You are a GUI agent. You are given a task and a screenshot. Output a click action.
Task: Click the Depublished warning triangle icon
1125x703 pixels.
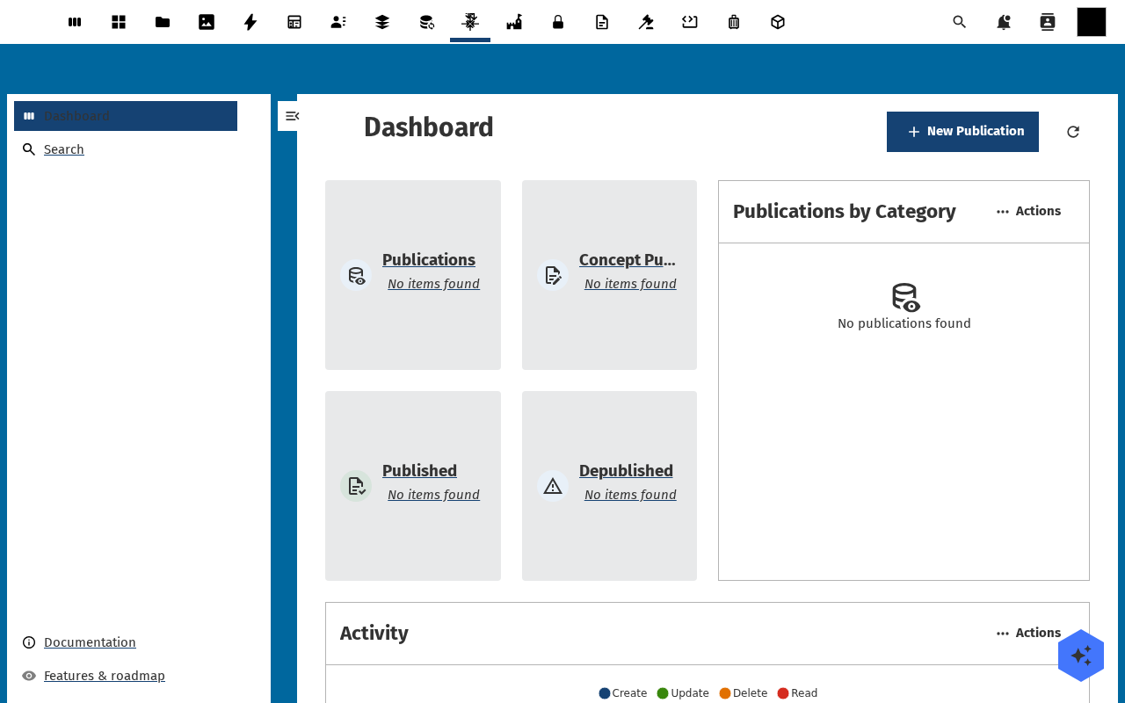click(x=553, y=486)
